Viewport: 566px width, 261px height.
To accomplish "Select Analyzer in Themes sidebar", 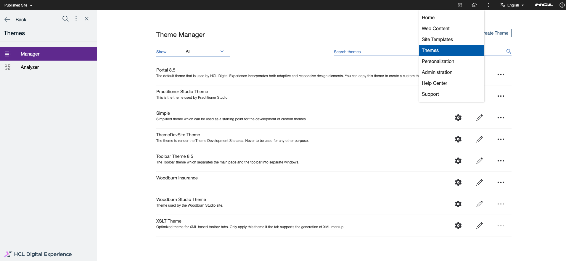I will 48,67.
